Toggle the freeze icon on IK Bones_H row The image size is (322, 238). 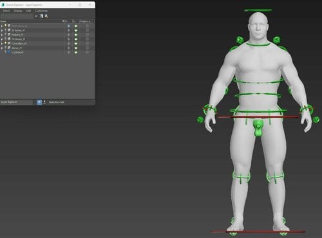pos(69,30)
